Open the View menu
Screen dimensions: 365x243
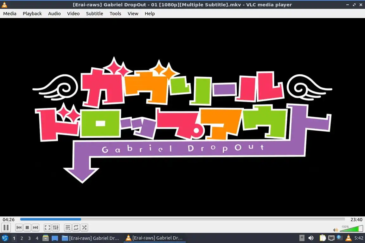click(133, 14)
